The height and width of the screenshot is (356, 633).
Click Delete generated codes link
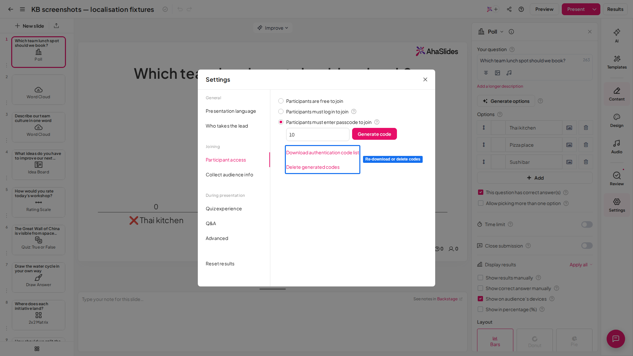313,167
